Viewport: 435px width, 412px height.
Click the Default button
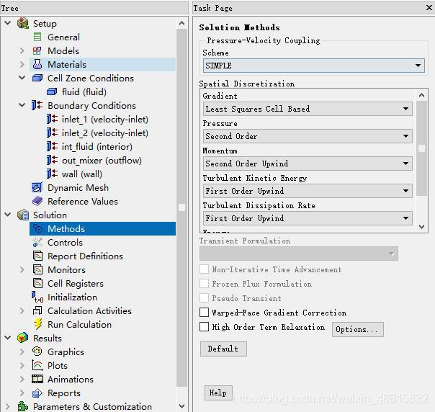(223, 349)
